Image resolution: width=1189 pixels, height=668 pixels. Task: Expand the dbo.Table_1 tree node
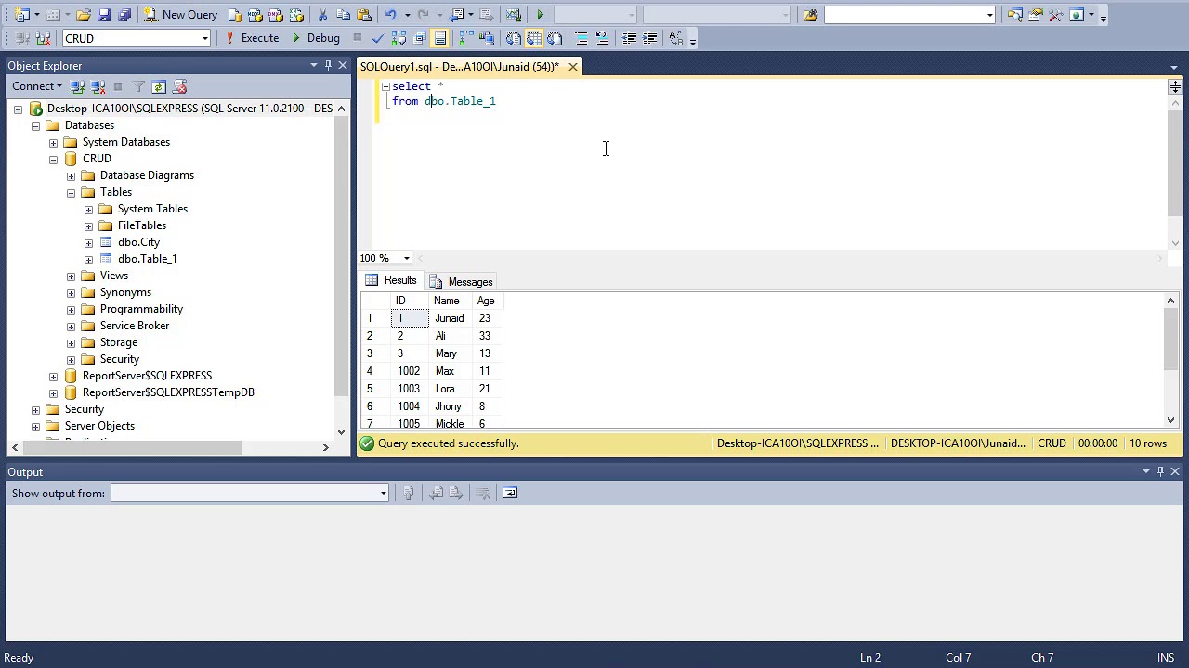click(x=88, y=259)
